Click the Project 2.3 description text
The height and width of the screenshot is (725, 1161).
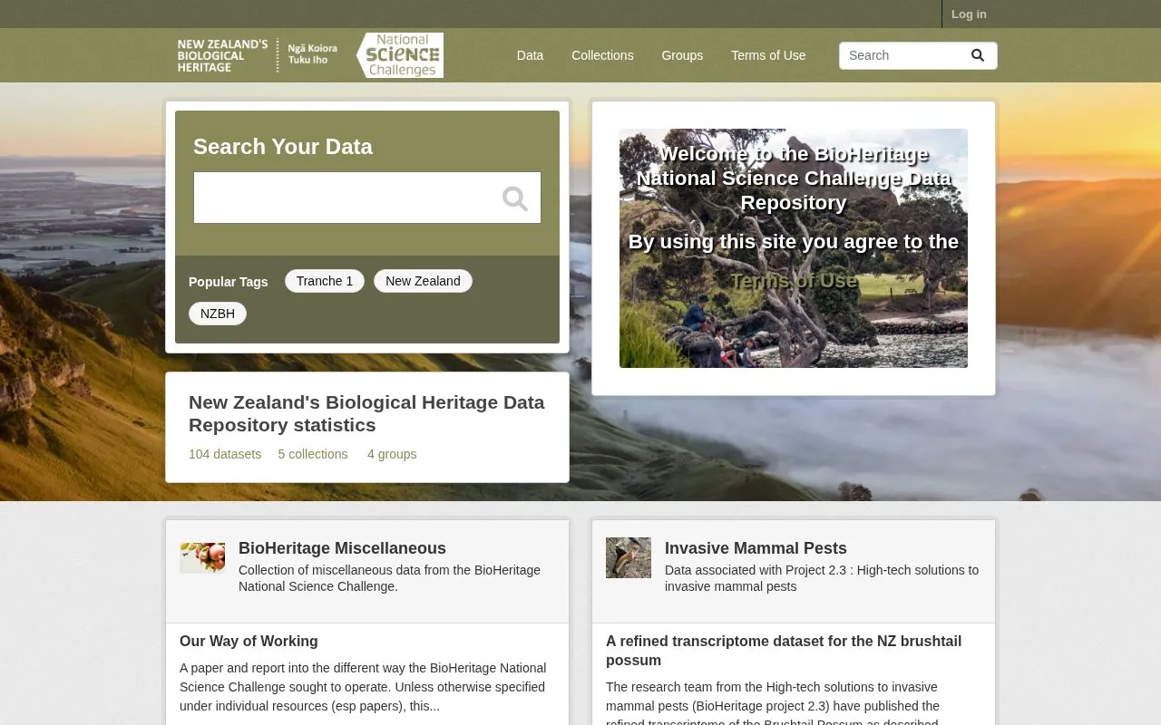pyautogui.click(x=822, y=578)
